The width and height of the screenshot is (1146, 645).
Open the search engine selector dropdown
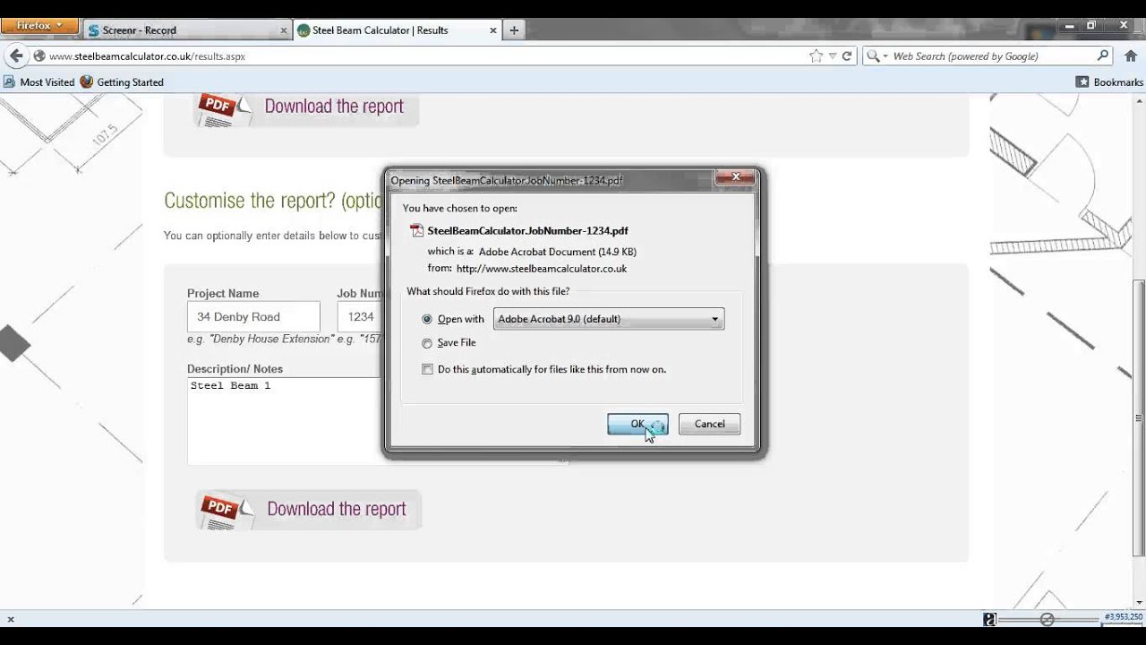click(878, 56)
